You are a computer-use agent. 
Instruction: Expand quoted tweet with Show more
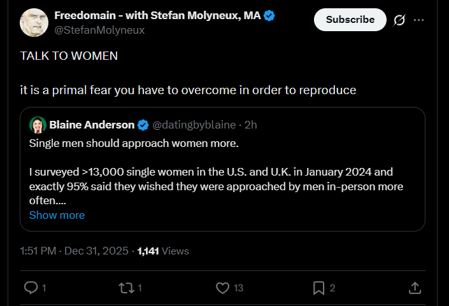tap(57, 215)
